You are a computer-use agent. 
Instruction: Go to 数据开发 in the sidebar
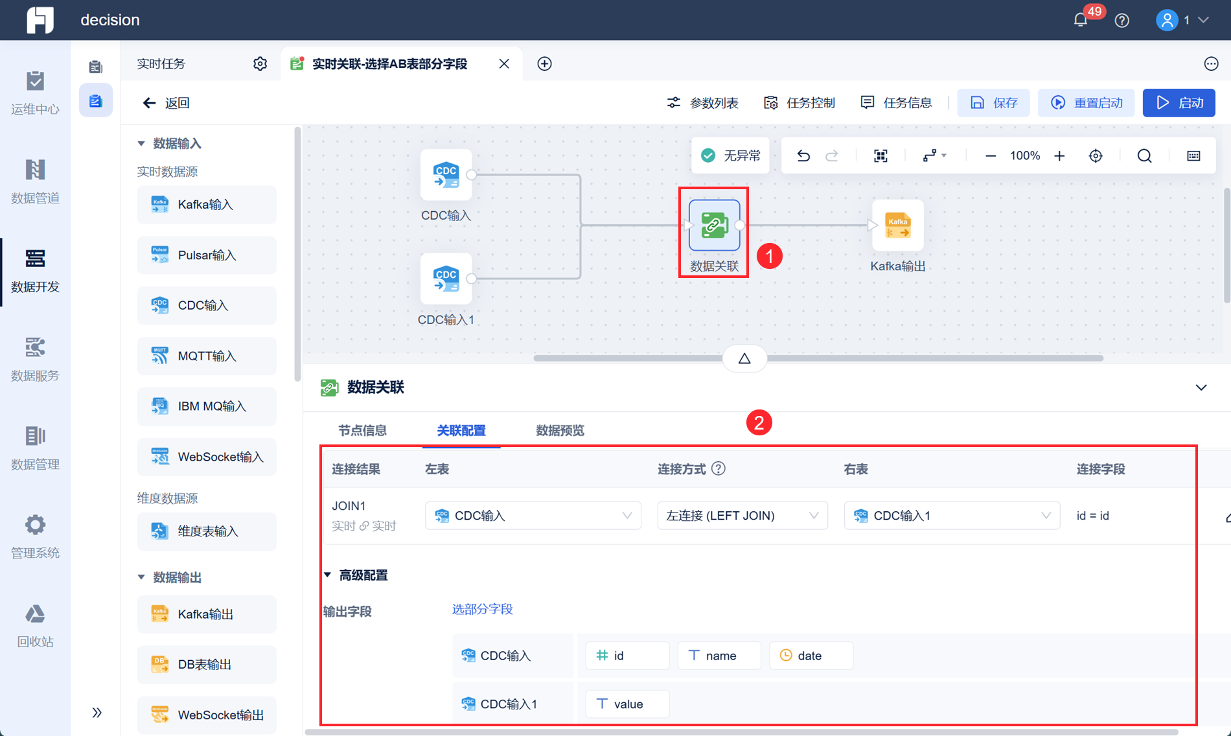coord(35,271)
